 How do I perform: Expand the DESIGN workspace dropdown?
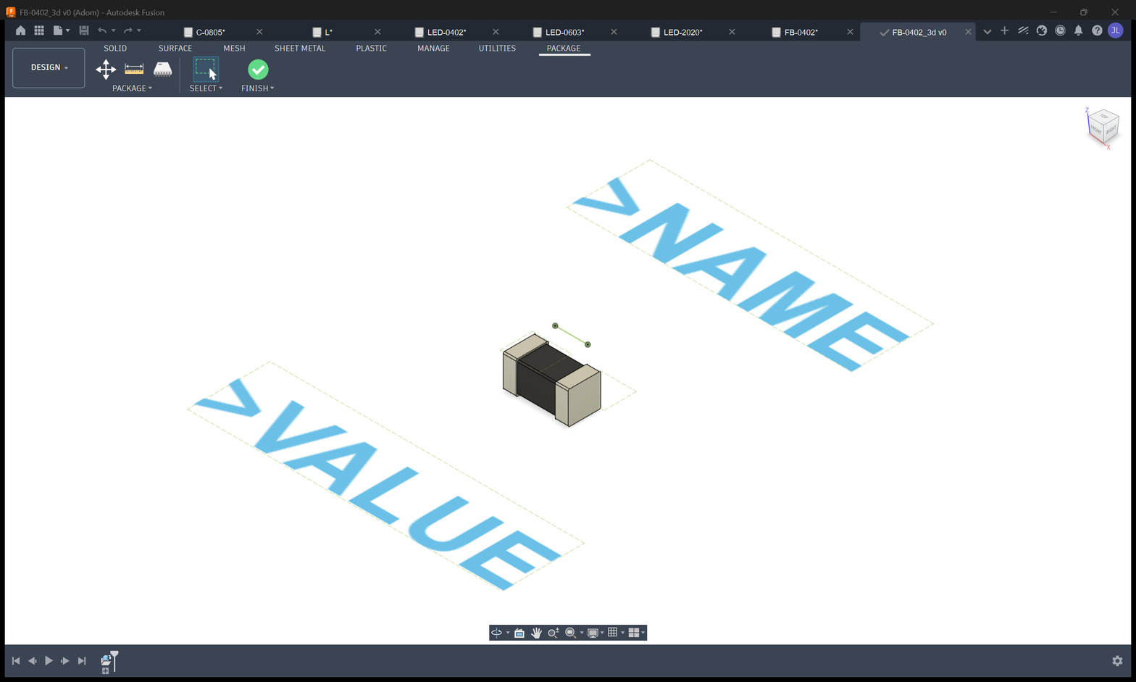[49, 67]
